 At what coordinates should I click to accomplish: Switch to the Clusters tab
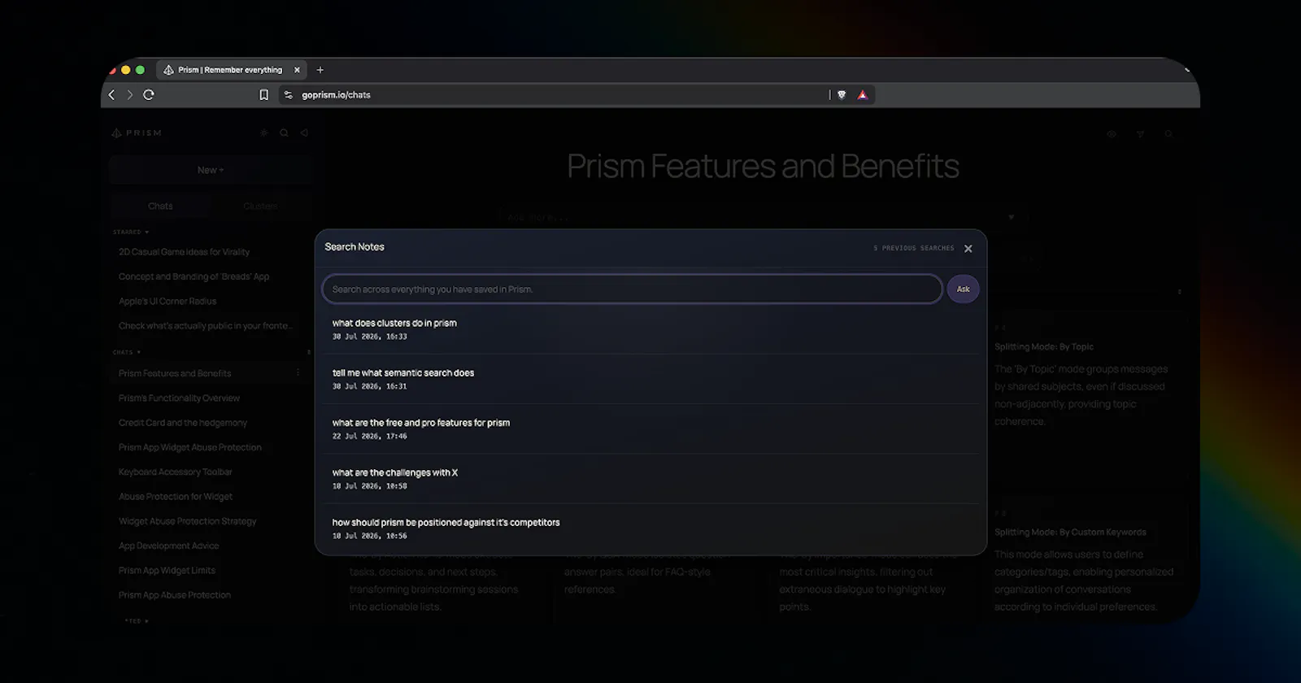(x=260, y=207)
